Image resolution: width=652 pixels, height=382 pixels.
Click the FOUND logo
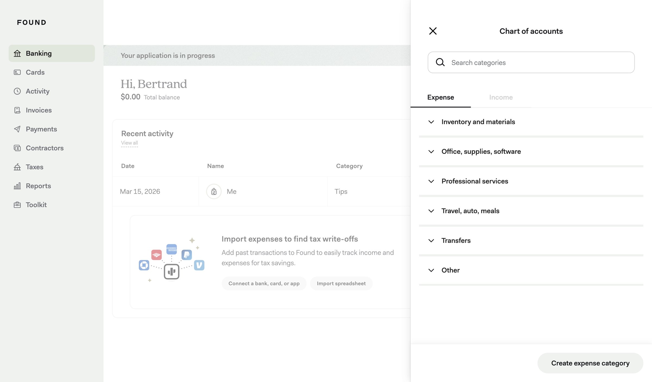pyautogui.click(x=32, y=23)
